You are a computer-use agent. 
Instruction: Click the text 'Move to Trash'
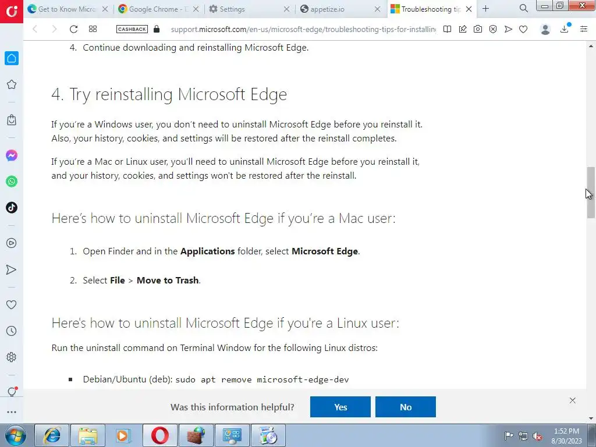pos(168,280)
